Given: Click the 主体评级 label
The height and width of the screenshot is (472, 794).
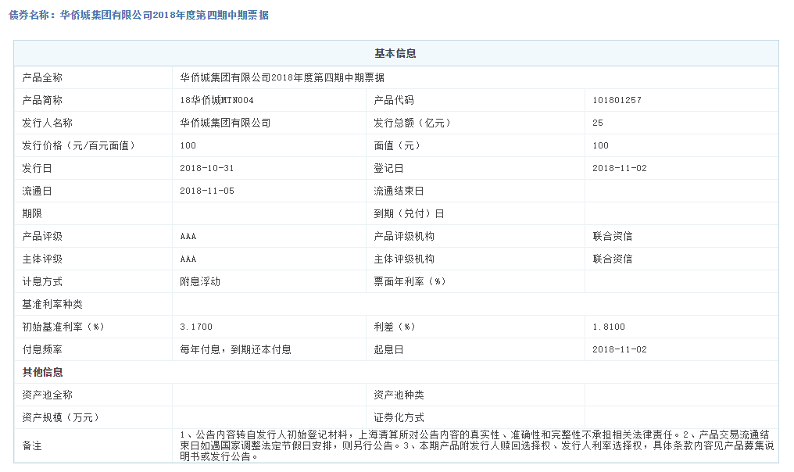Looking at the screenshot, I should [42, 259].
